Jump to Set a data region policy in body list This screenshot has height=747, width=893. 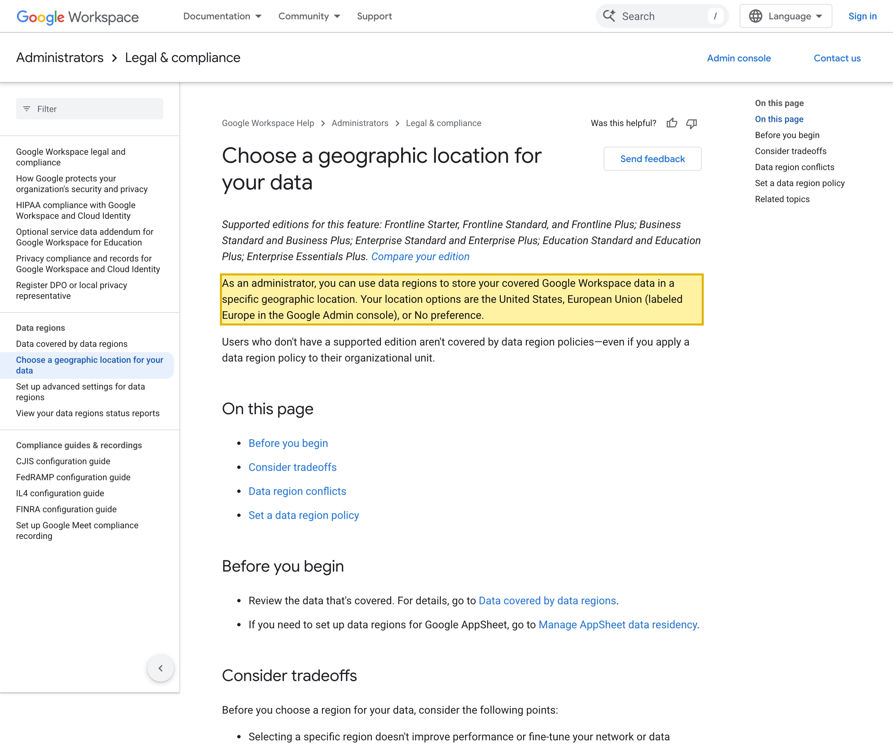[304, 515]
